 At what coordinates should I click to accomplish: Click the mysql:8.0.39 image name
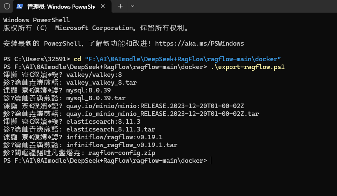88,90
